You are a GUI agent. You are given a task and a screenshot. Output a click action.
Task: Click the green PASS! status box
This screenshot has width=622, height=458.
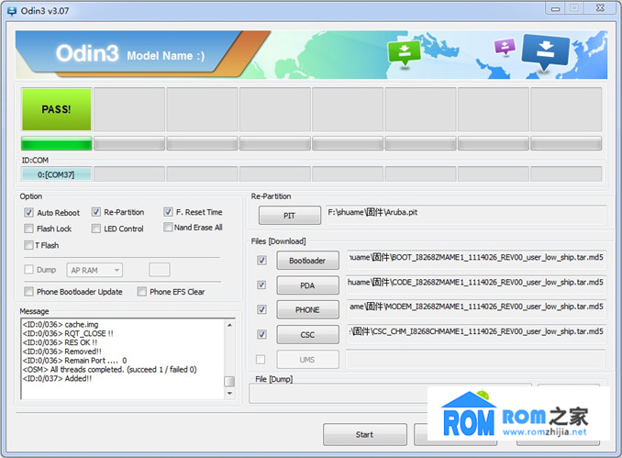(x=56, y=109)
